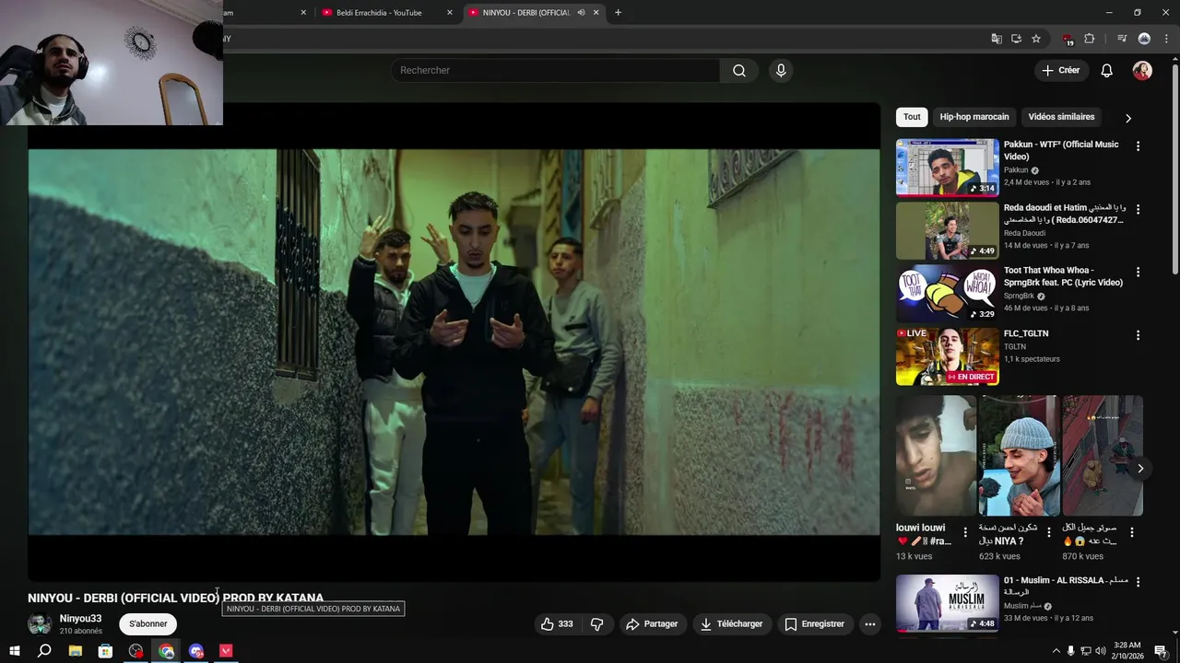
Task: Open Microsoft Store from taskbar
Action: click(x=105, y=651)
